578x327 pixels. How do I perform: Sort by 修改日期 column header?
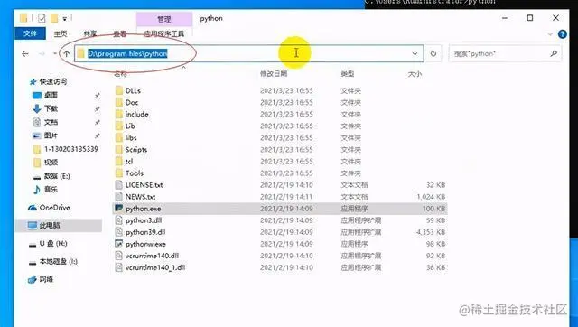[x=274, y=74]
